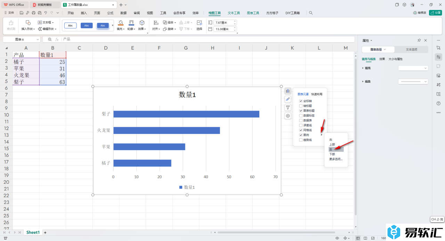Expand the 图例 legend submenu arrow

(322, 135)
